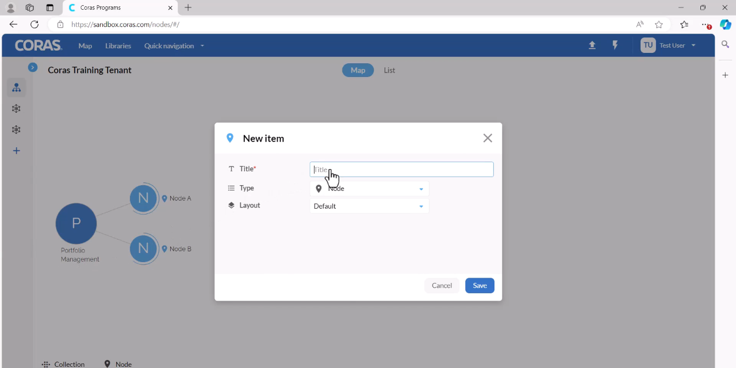Screen dimensions: 736x368
Task: Click the CORAS logo
Action: (x=38, y=45)
